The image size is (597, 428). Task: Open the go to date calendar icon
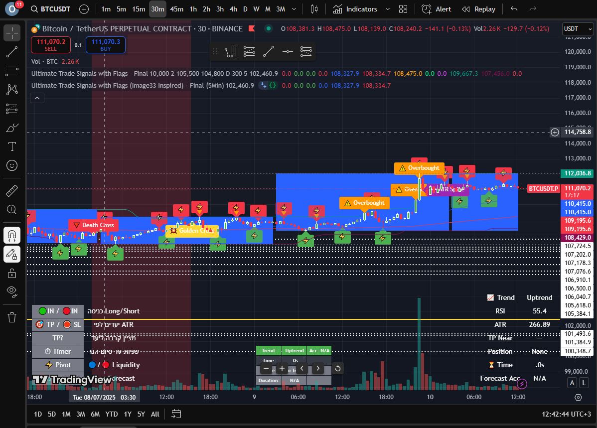176,414
